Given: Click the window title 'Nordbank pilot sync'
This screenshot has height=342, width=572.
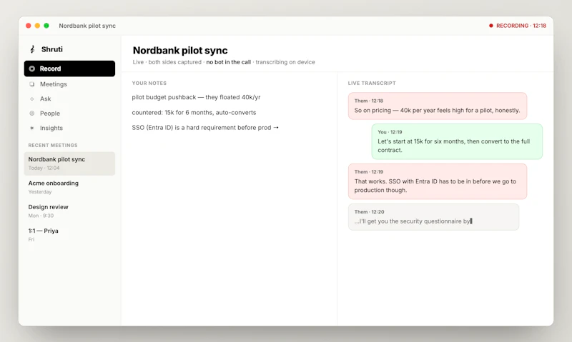Looking at the screenshot, I should coord(87,26).
